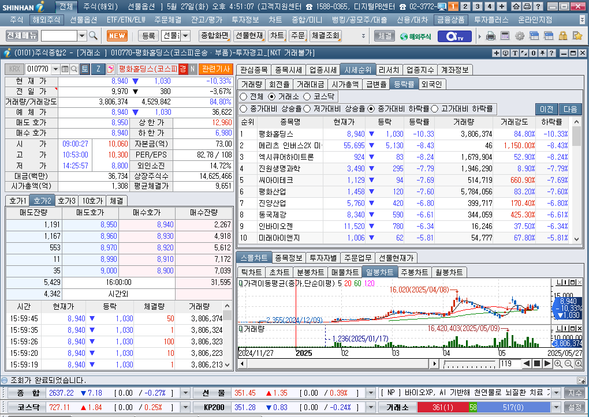
Task: Click the auto-fit magnifier A icon
Action: point(579,364)
